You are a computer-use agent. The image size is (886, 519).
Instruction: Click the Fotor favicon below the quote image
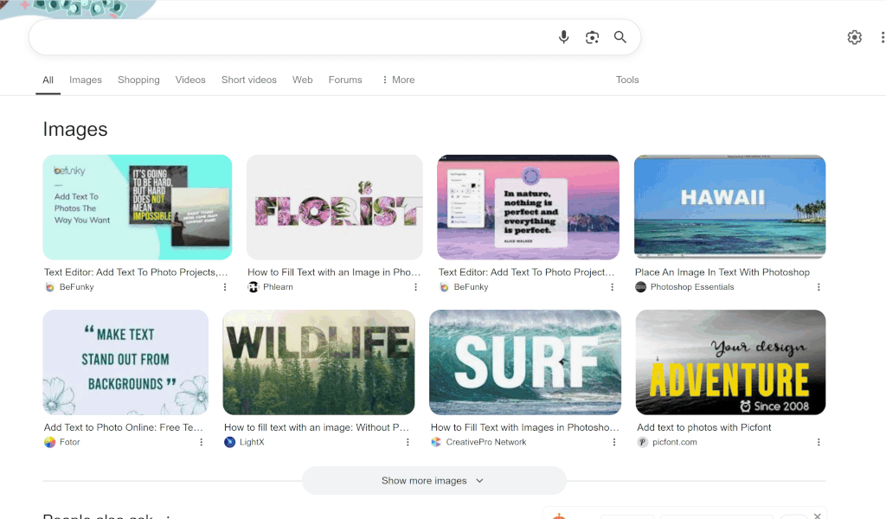point(48,442)
